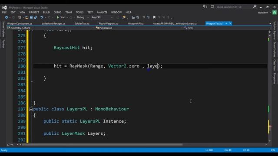Open the notifications flag icon
Image resolution: width=278 pixels, height=156 pixels.
click(205, 7)
